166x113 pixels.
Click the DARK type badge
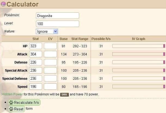[x=64, y=95]
